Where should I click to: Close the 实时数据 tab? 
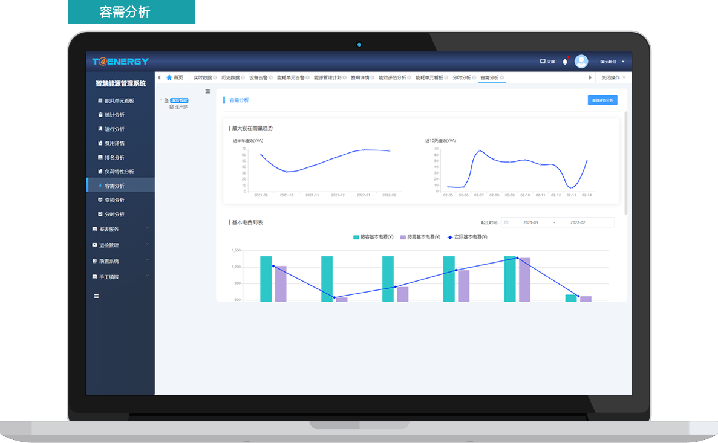tap(215, 78)
